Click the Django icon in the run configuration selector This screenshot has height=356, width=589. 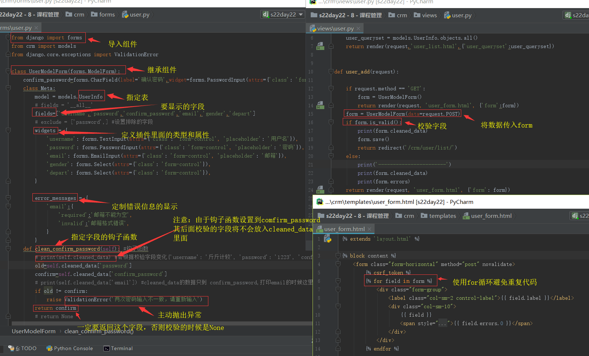coord(265,14)
